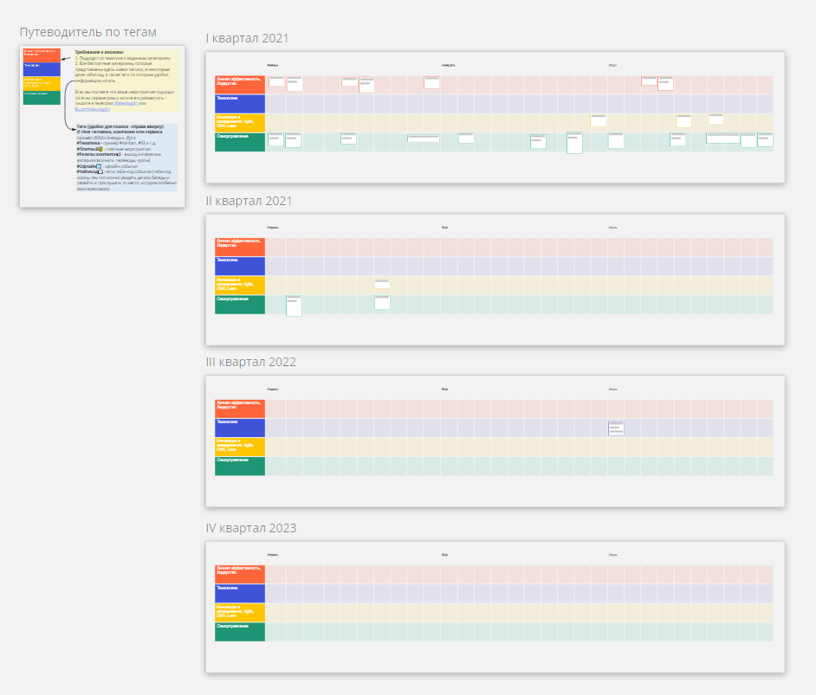Select the "I квартал 2021" frame title
This screenshot has height=695, width=816.
click(247, 38)
